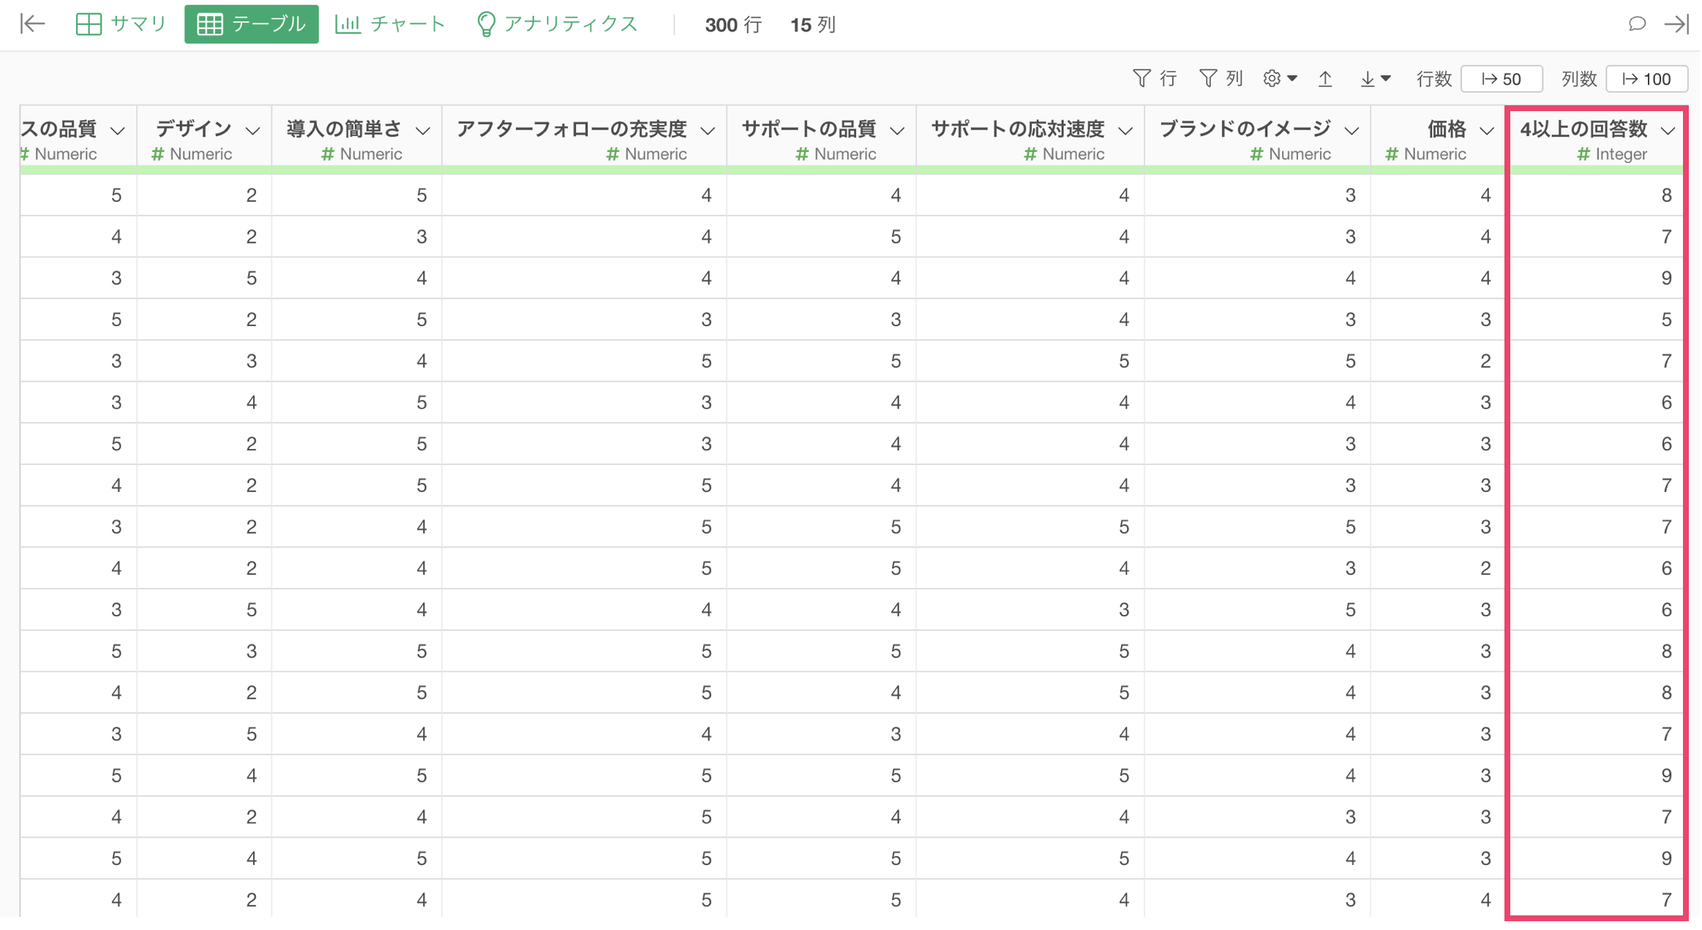Open the download arrow dropdown
This screenshot has width=1702, height=930.
click(1375, 78)
